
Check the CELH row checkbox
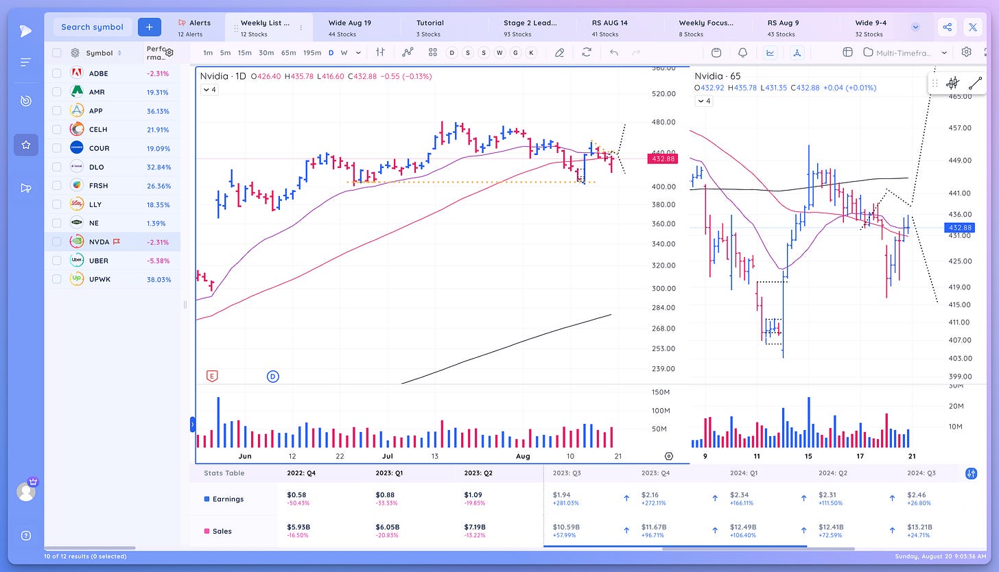tap(56, 129)
